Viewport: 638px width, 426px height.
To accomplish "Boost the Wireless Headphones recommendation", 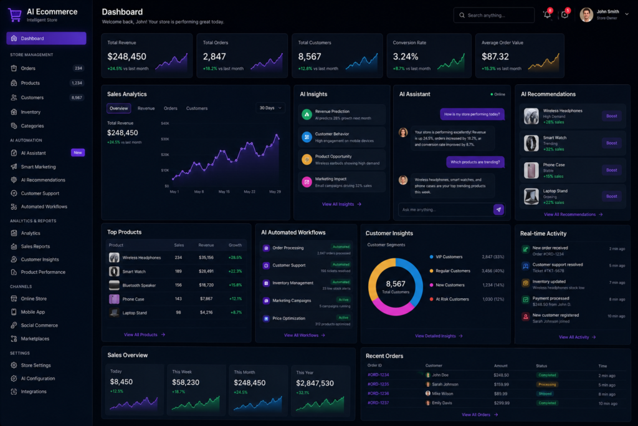I will tap(612, 116).
